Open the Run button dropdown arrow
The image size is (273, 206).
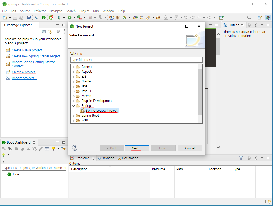coord(74,18)
